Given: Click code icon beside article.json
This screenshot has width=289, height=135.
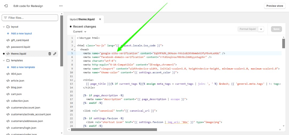Looking at the screenshot, I should [x=8, y=81].
